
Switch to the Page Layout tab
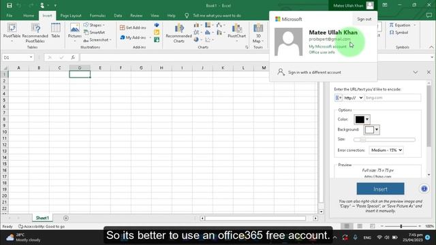coord(71,16)
